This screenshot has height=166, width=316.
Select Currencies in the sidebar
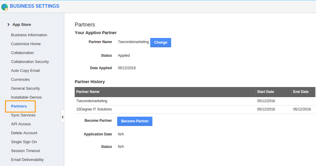(x=20, y=80)
